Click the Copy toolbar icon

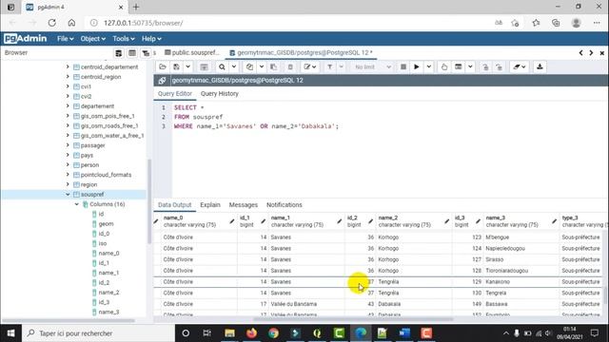(249, 67)
